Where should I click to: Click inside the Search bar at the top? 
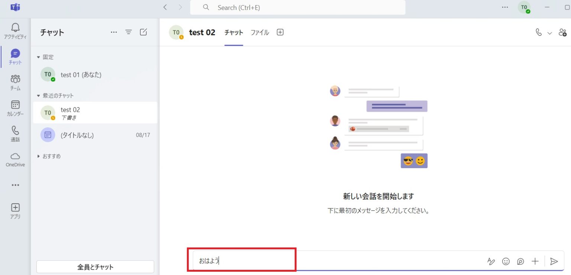(297, 7)
